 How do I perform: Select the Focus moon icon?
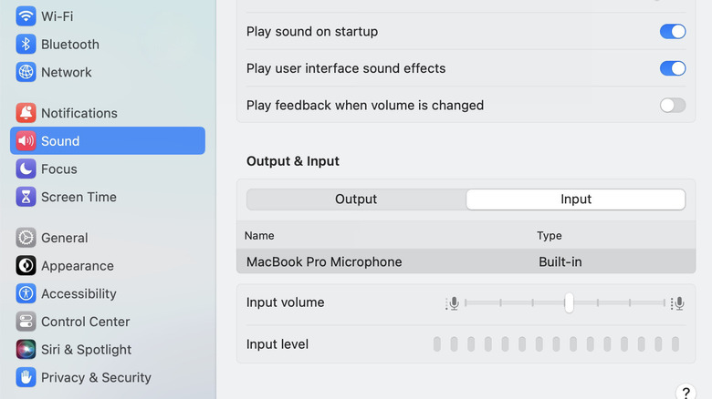26,169
